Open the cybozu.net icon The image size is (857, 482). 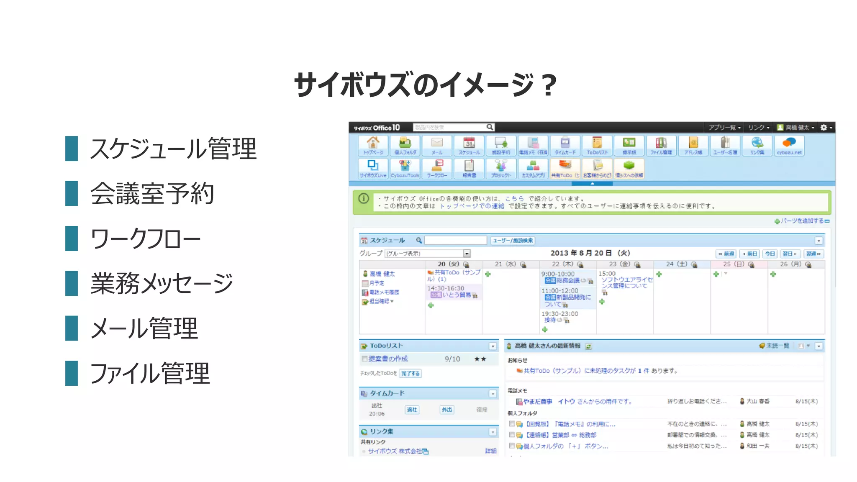789,146
